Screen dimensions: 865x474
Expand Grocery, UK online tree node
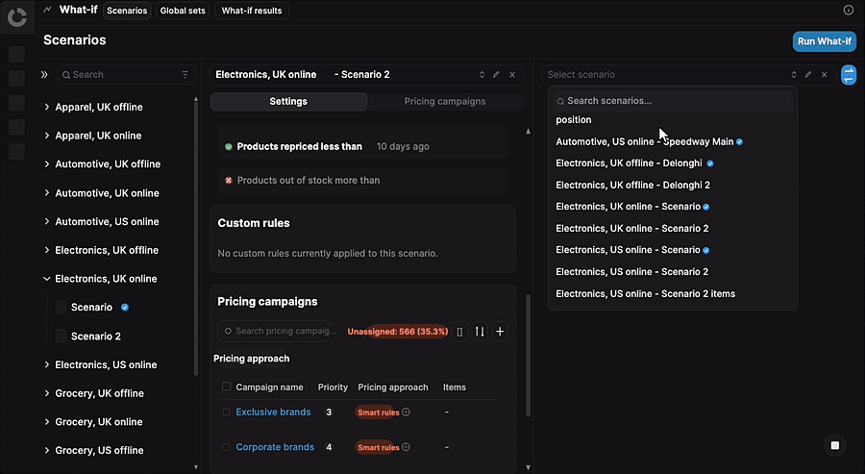pos(47,421)
